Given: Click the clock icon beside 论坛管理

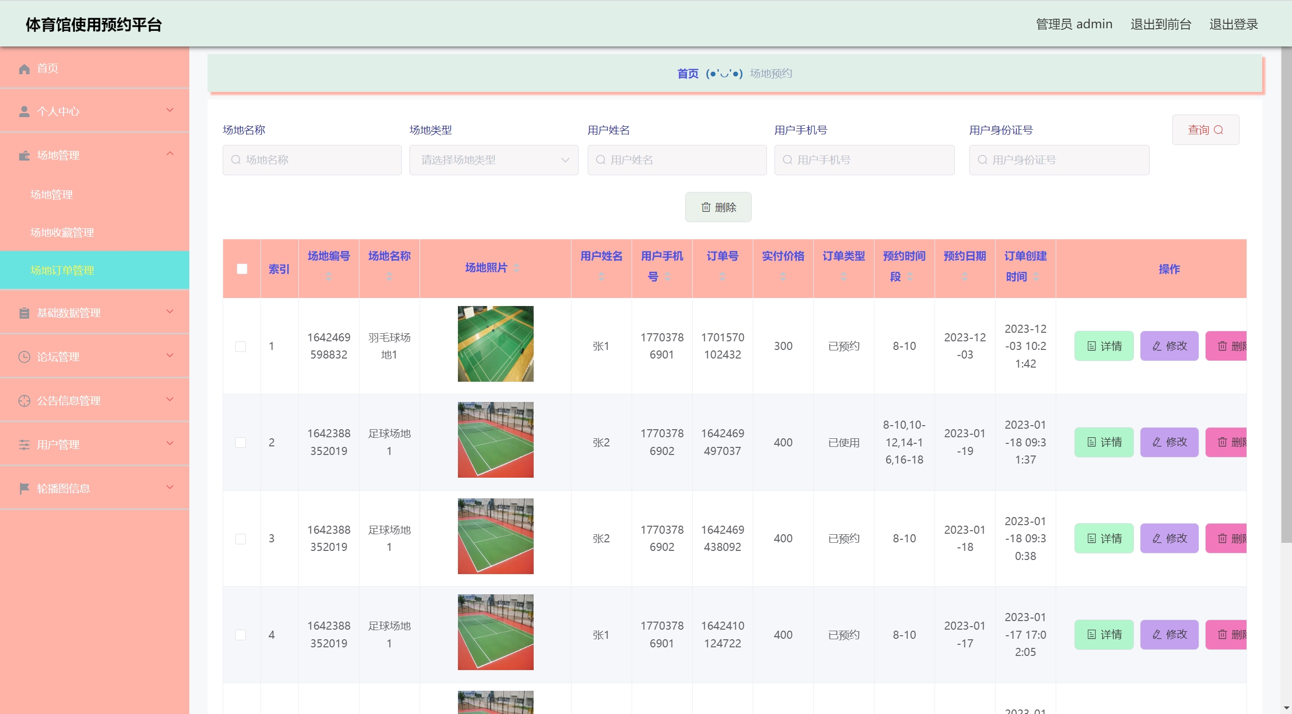Looking at the screenshot, I should [24, 357].
